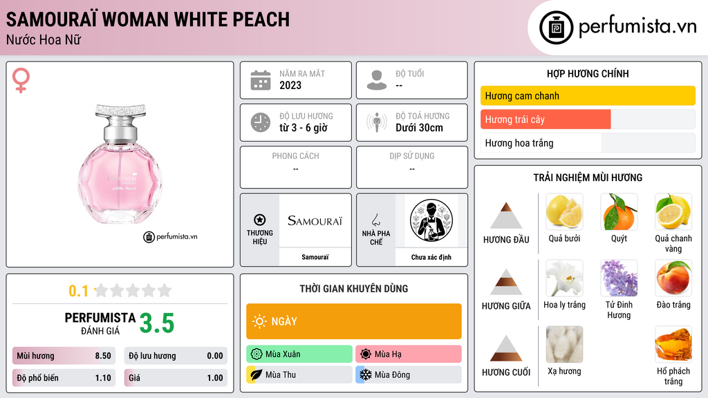Click the perfumista.vn bottle logo icon
The width and height of the screenshot is (708, 398).
point(557,28)
